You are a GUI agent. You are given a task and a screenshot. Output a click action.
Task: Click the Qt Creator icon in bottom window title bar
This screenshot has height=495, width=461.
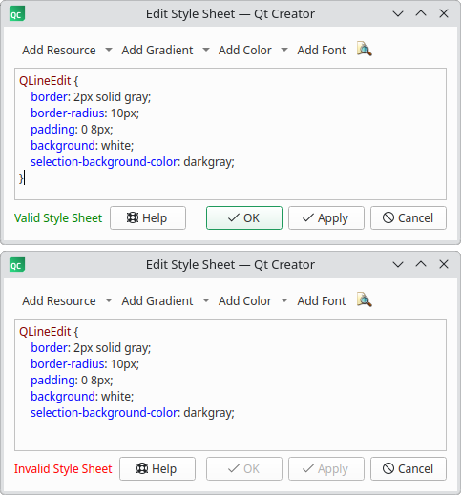coord(17,265)
